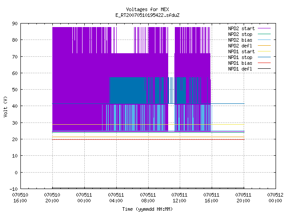Screen dimensions: 284x213
Task: Click the x-axis label 070511 00:00
Action: pyautogui.click(x=84, y=198)
